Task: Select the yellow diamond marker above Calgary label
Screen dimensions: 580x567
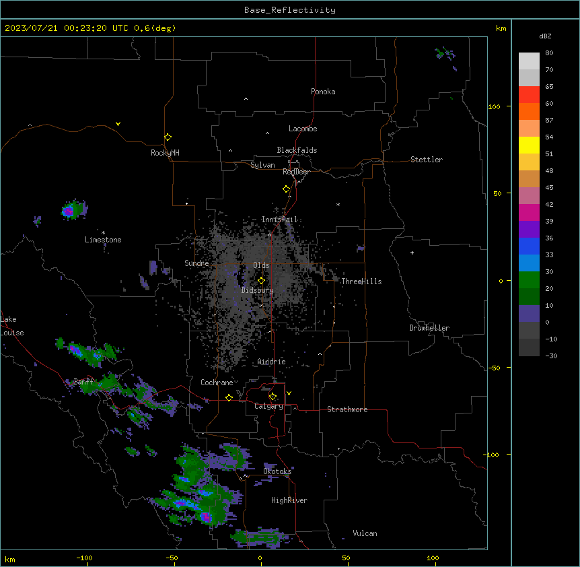Action: 273,397
